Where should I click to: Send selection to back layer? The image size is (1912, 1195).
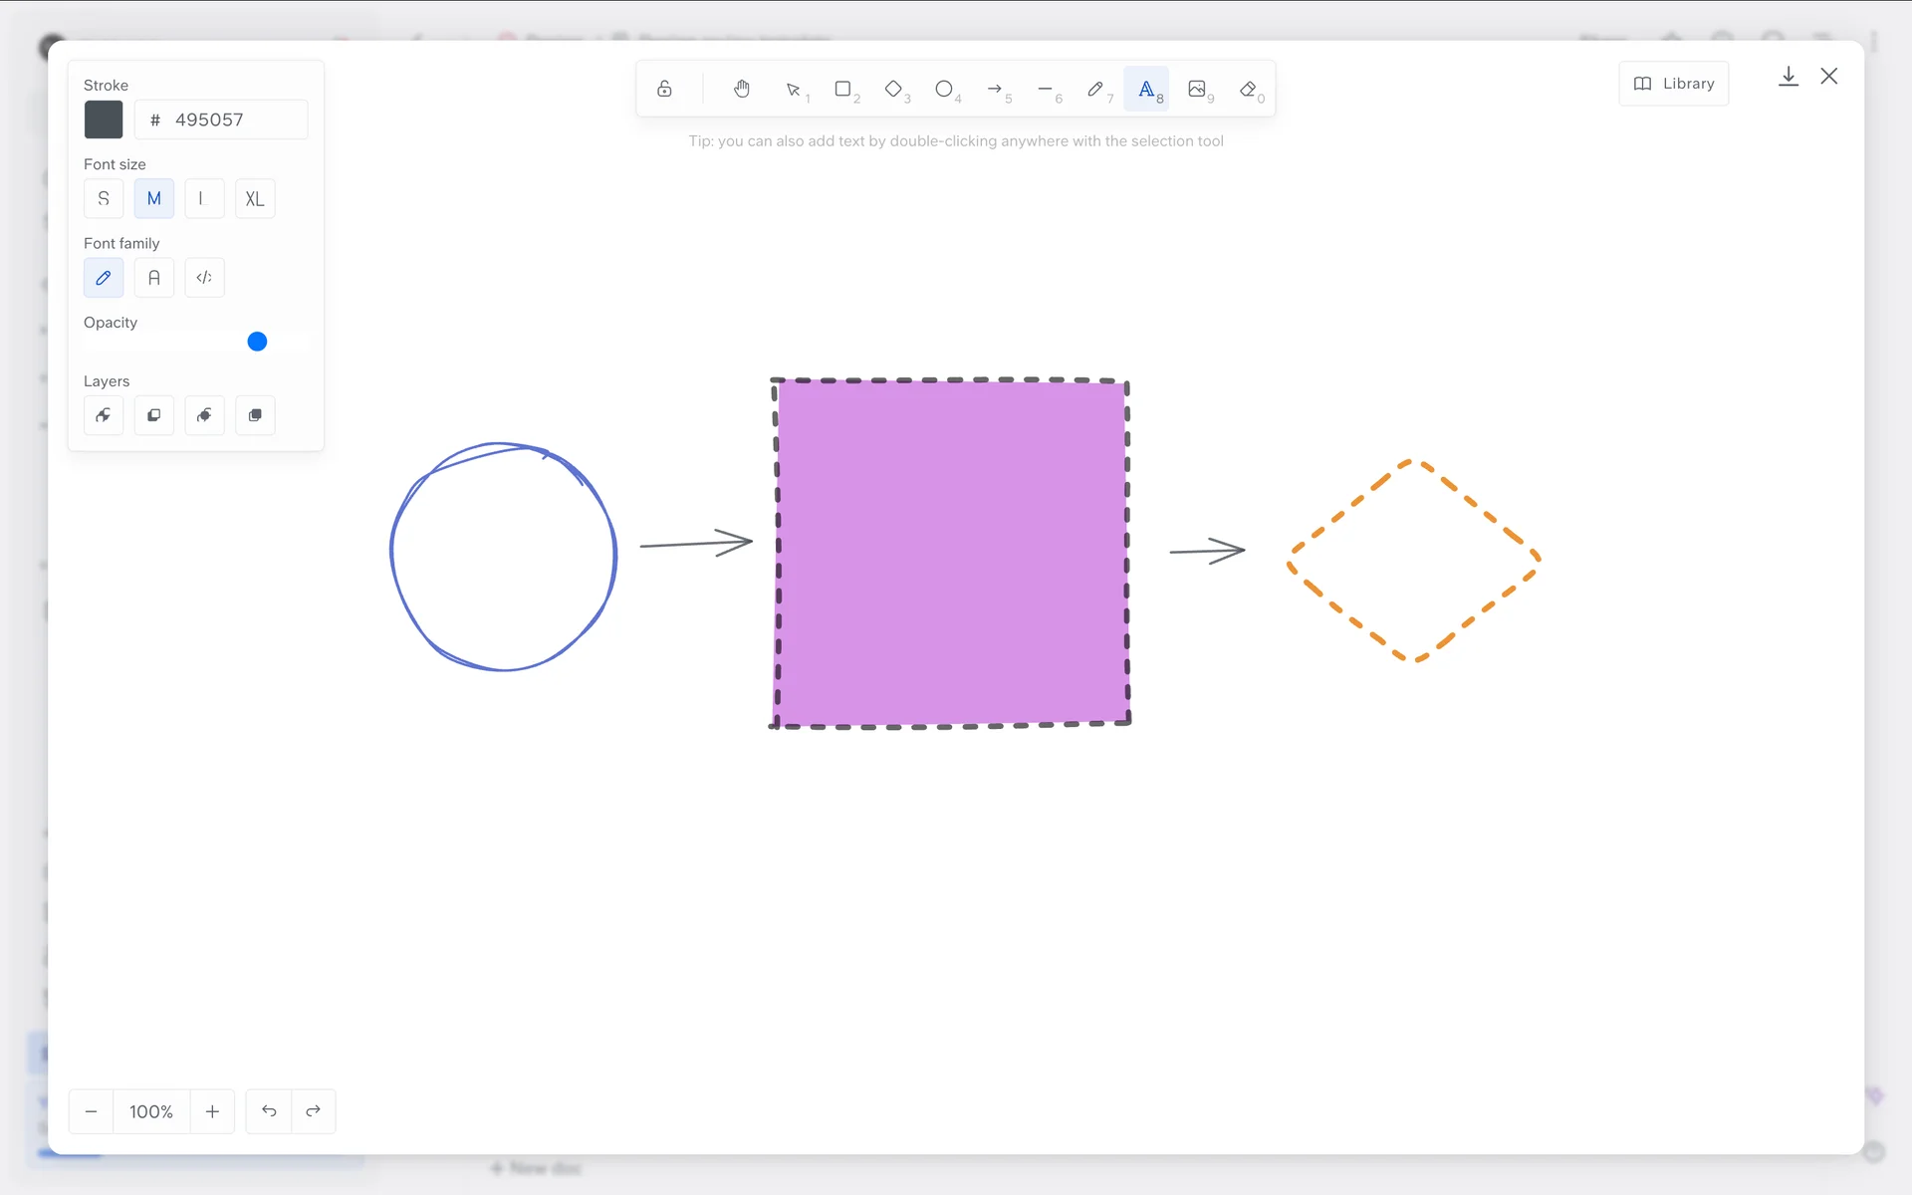point(104,415)
